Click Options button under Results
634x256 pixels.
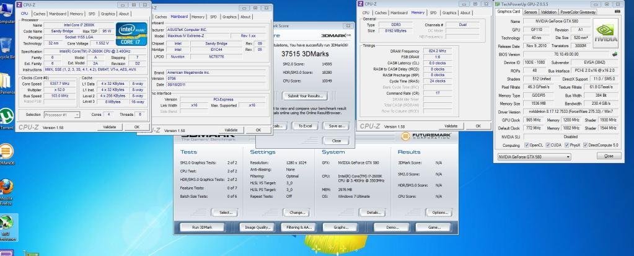[439, 213]
